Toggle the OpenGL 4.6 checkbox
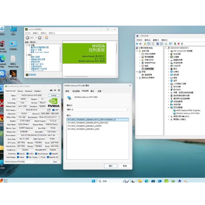 [48, 157]
